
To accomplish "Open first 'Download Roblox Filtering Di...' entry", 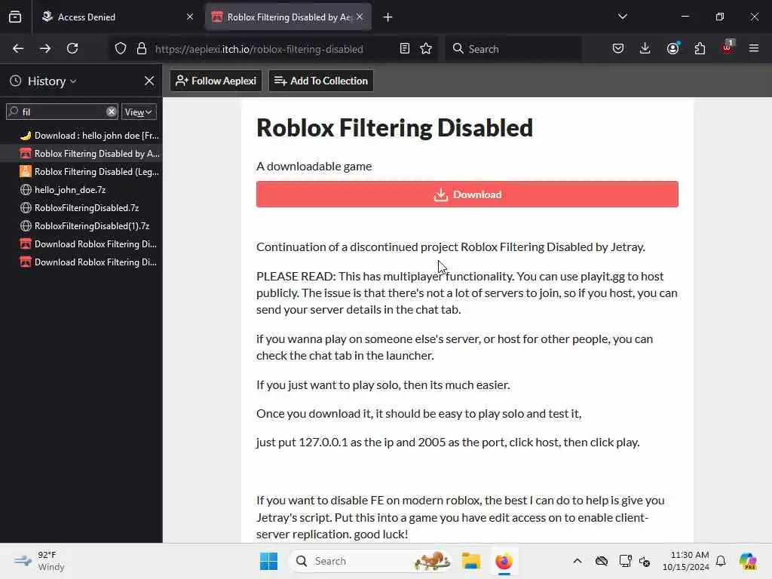I will pos(81,244).
